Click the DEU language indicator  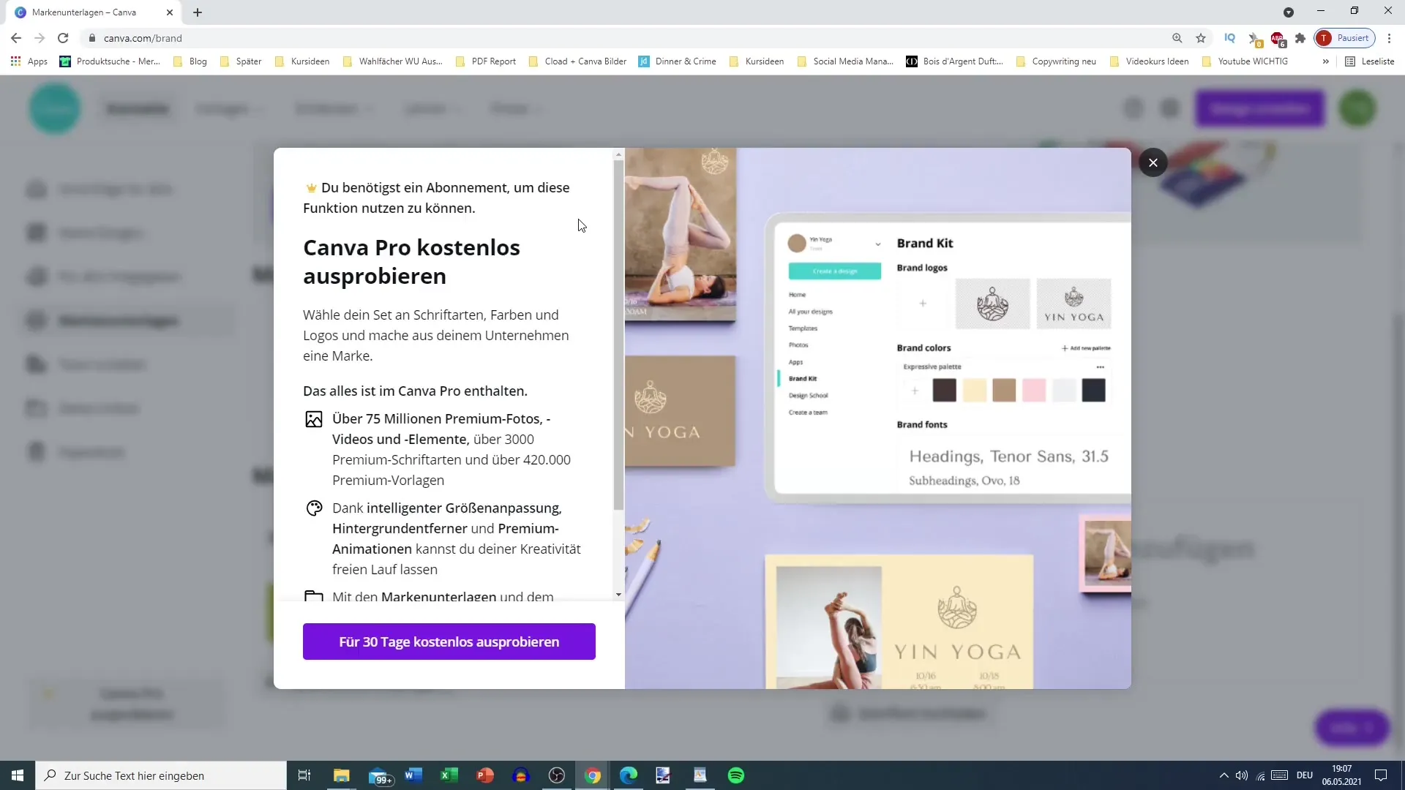[x=1305, y=775]
